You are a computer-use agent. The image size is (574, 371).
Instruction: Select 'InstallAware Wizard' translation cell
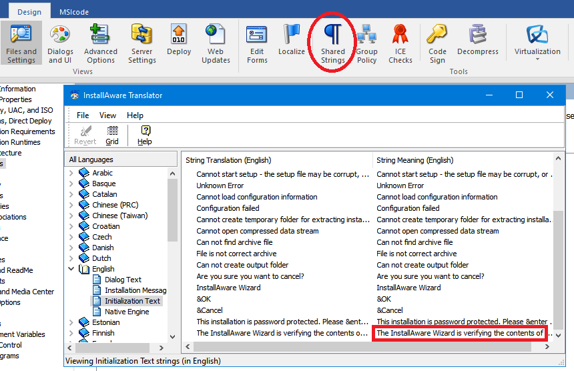pyautogui.click(x=228, y=288)
